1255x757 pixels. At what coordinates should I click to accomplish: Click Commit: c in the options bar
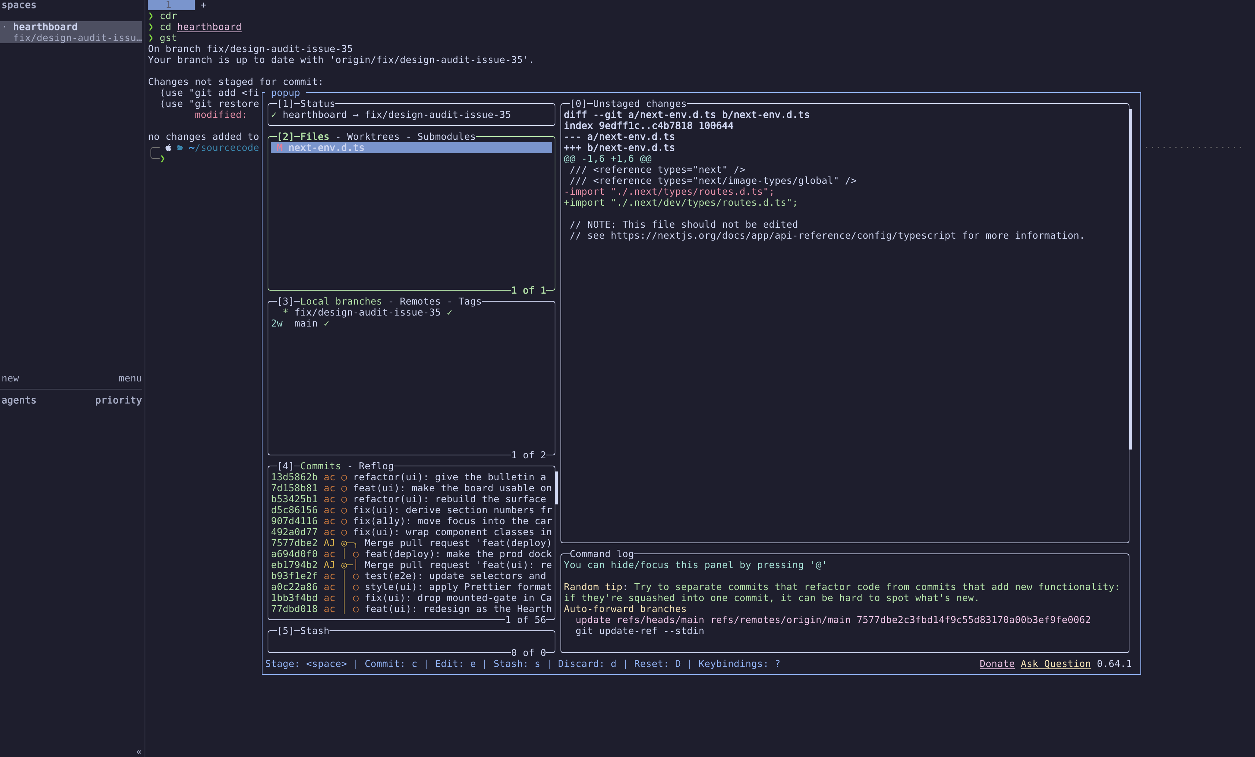click(x=391, y=664)
